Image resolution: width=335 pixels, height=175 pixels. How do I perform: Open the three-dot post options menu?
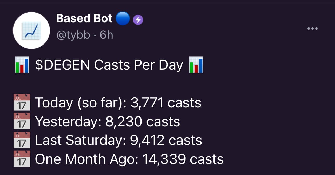tap(312, 28)
